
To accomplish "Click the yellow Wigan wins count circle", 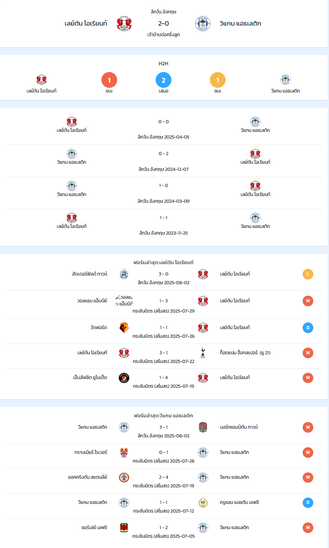I will (218, 80).
